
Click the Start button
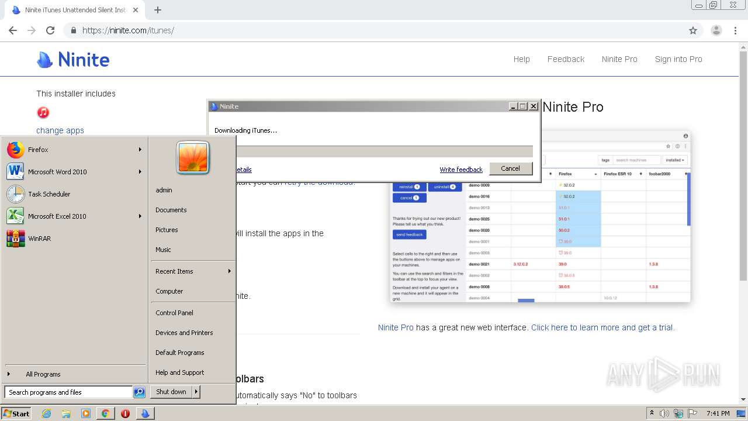tap(16, 413)
